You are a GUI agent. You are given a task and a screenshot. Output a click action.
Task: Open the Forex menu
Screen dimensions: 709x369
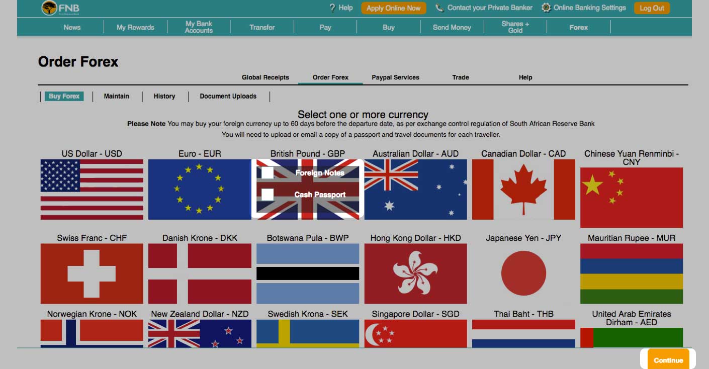pos(579,27)
